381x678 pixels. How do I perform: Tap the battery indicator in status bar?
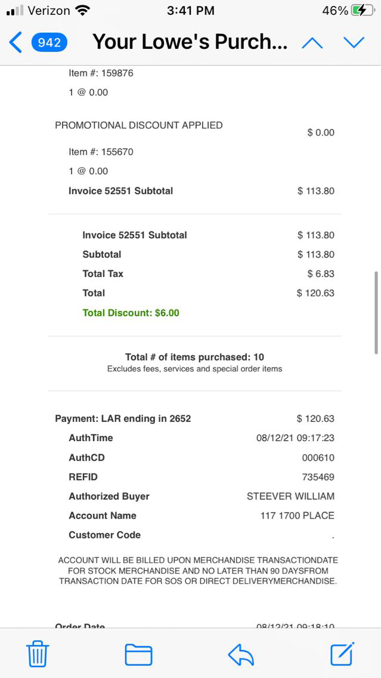point(360,11)
